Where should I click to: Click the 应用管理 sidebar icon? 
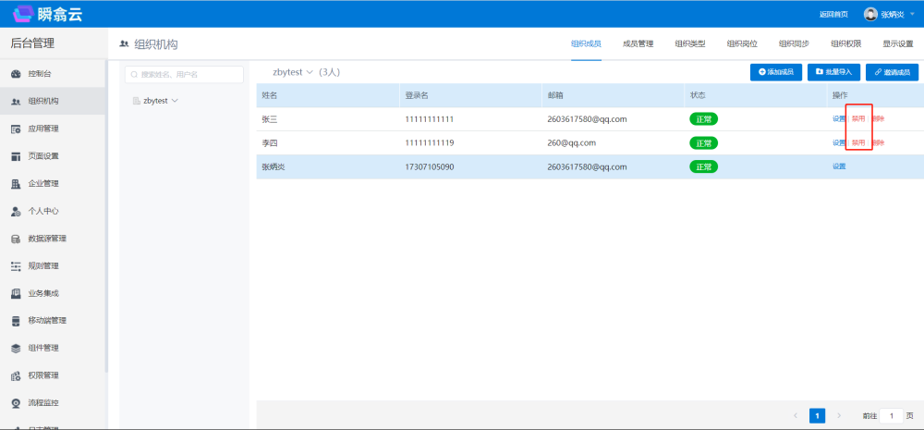16,129
